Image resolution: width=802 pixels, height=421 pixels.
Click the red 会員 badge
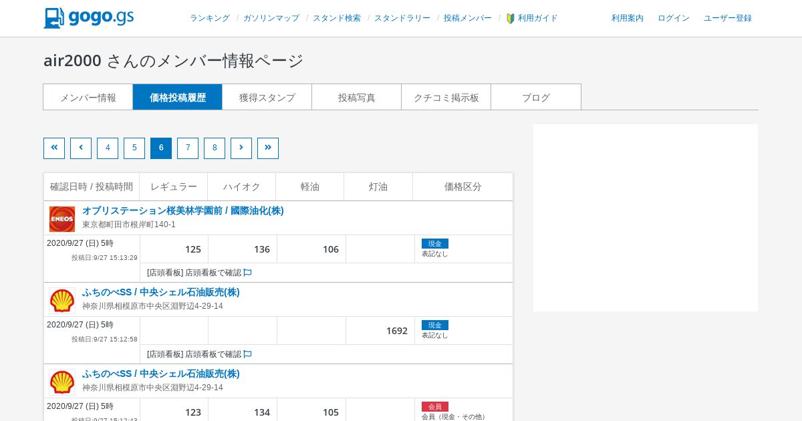click(x=435, y=407)
